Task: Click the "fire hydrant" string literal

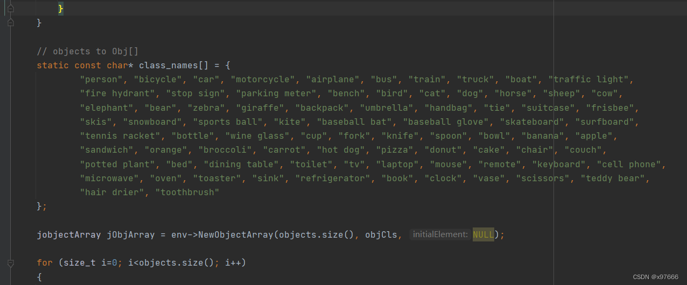Action: pos(117,94)
